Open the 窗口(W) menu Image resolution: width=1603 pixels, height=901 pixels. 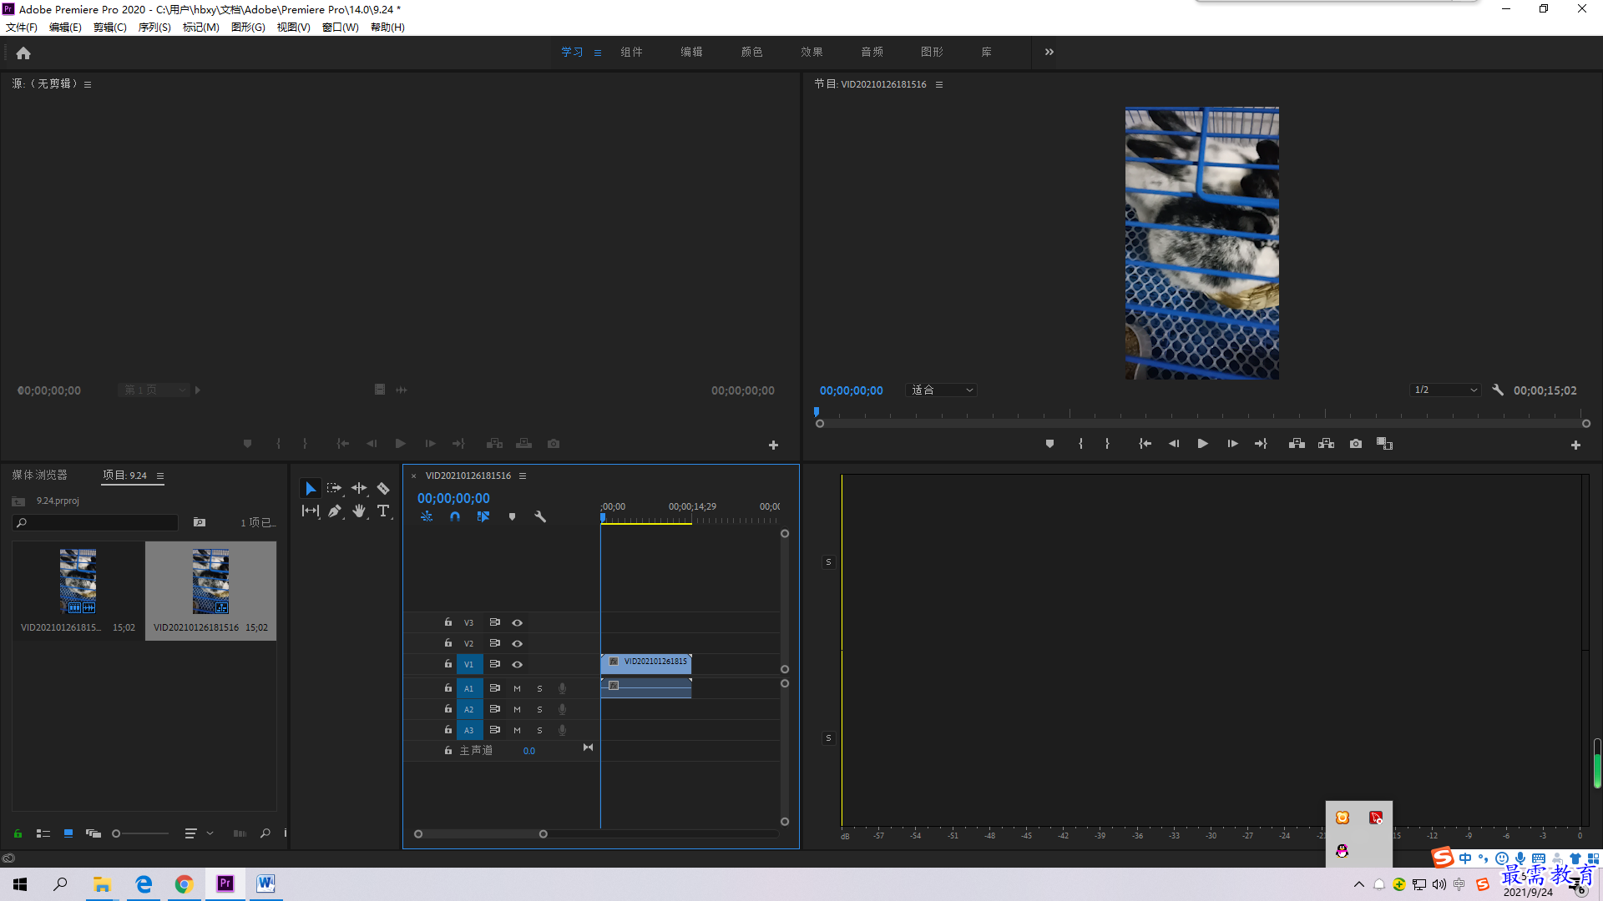click(x=341, y=28)
